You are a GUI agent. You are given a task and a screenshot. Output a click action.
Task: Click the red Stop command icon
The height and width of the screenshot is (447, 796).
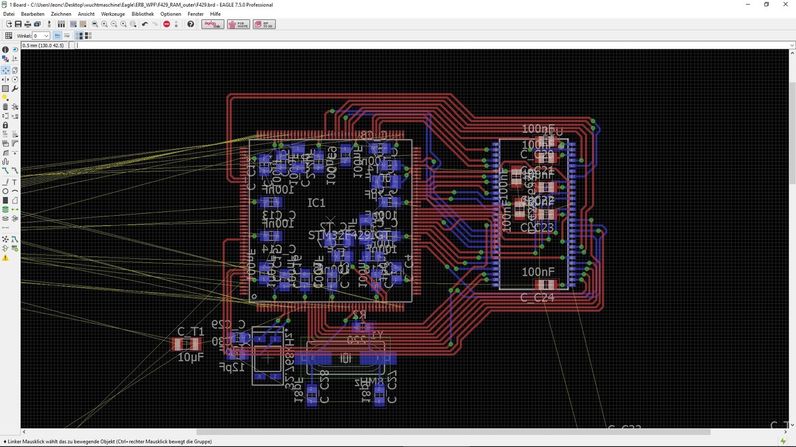click(x=166, y=25)
